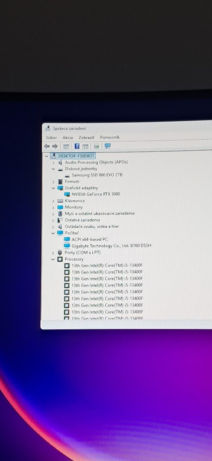Screen dimensions: 212x461
Task: Select Ovládače zvuku, videa a hier label
Action: point(92,226)
